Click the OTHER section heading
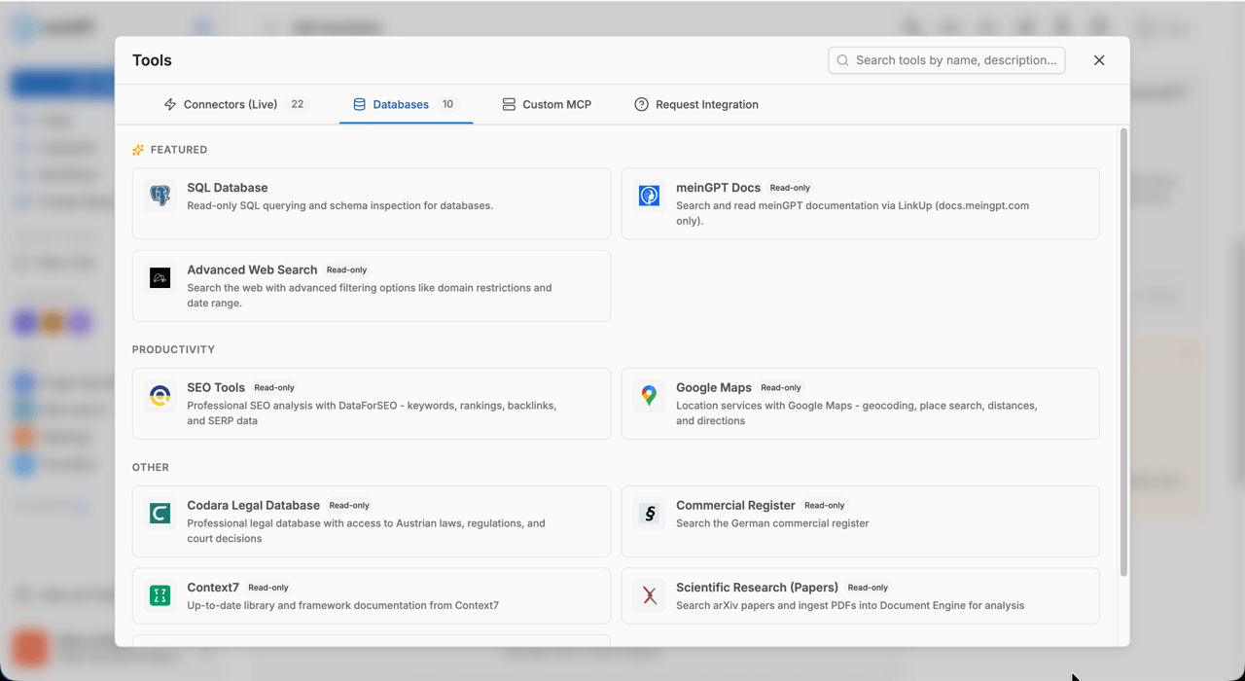This screenshot has width=1245, height=681. click(x=151, y=467)
